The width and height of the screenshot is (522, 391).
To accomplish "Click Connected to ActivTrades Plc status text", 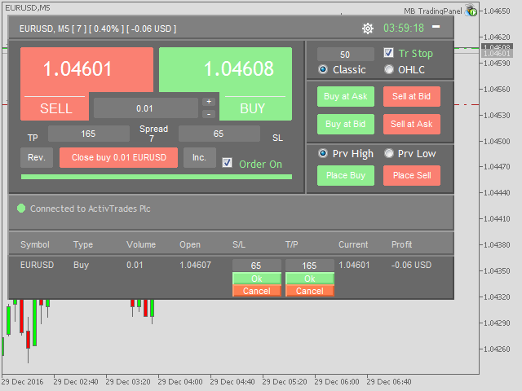I will click(91, 209).
